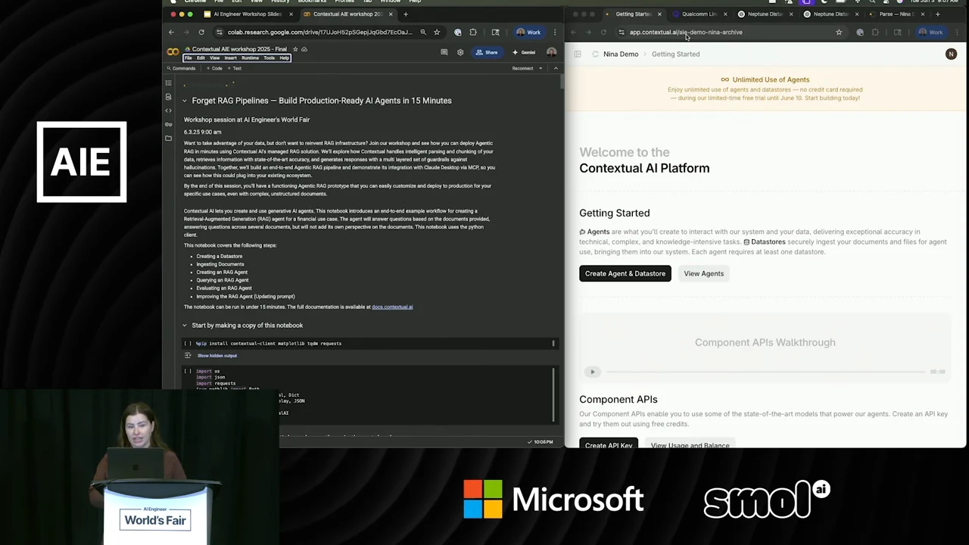Open Gemini in Colab
Image resolution: width=969 pixels, height=545 pixels.
(524, 52)
